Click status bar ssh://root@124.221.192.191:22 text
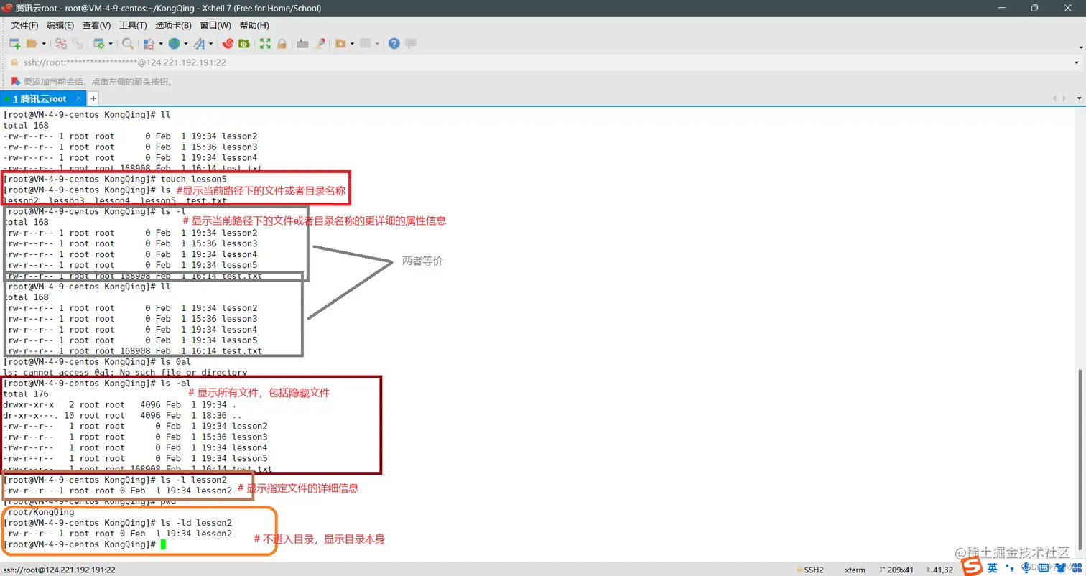 [x=60, y=570]
